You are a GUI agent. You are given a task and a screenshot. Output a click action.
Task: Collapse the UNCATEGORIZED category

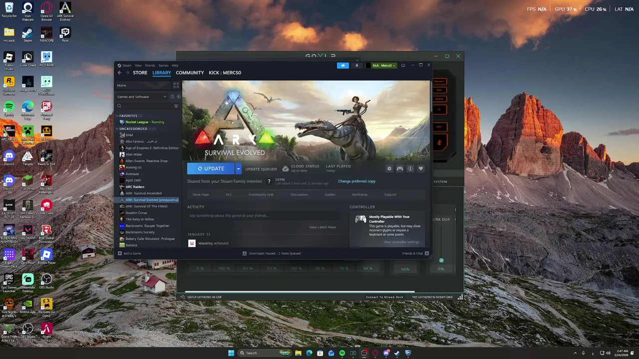(118, 129)
